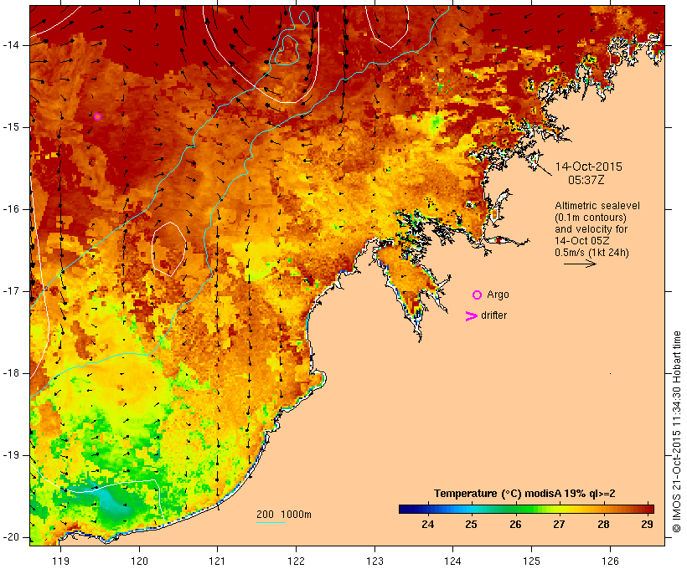
Task: Click the colorbar tick label '28'
Action: point(603,525)
